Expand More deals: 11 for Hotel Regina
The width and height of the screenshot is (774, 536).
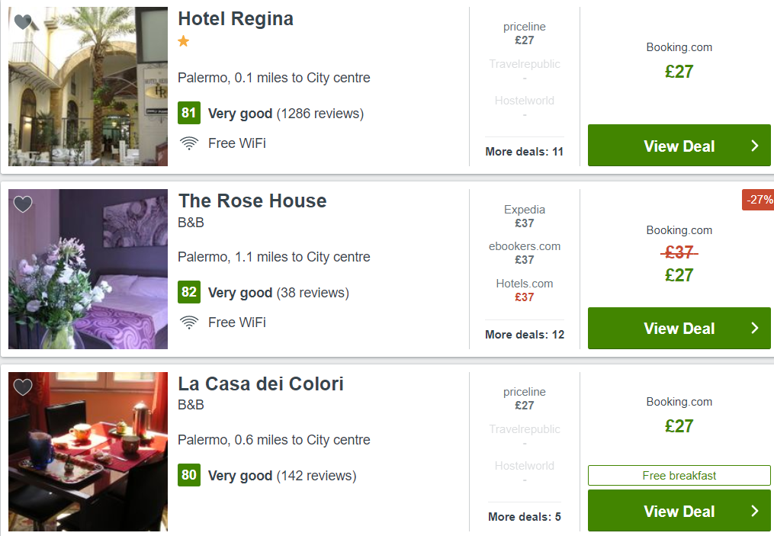click(x=524, y=152)
